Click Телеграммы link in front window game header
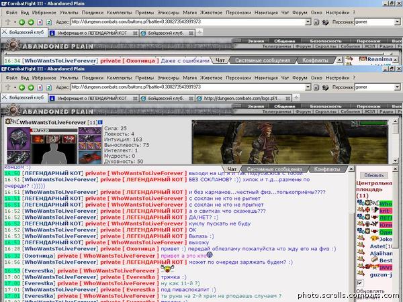The image size is (403, 302). pyautogui.click(x=277, y=111)
